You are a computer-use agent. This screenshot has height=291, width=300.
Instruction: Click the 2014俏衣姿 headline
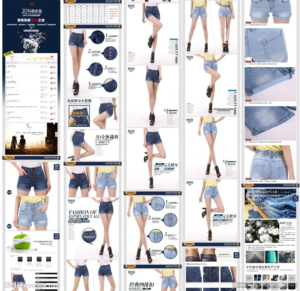tap(32, 11)
